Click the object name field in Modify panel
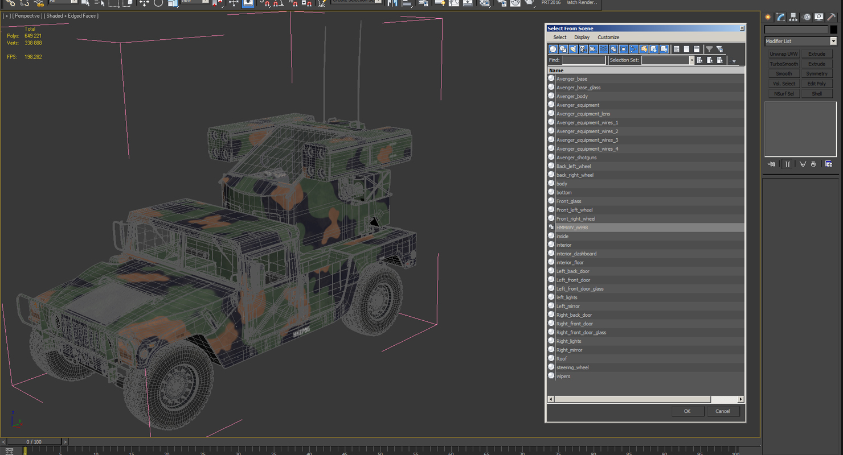The height and width of the screenshot is (455, 843). click(x=796, y=30)
